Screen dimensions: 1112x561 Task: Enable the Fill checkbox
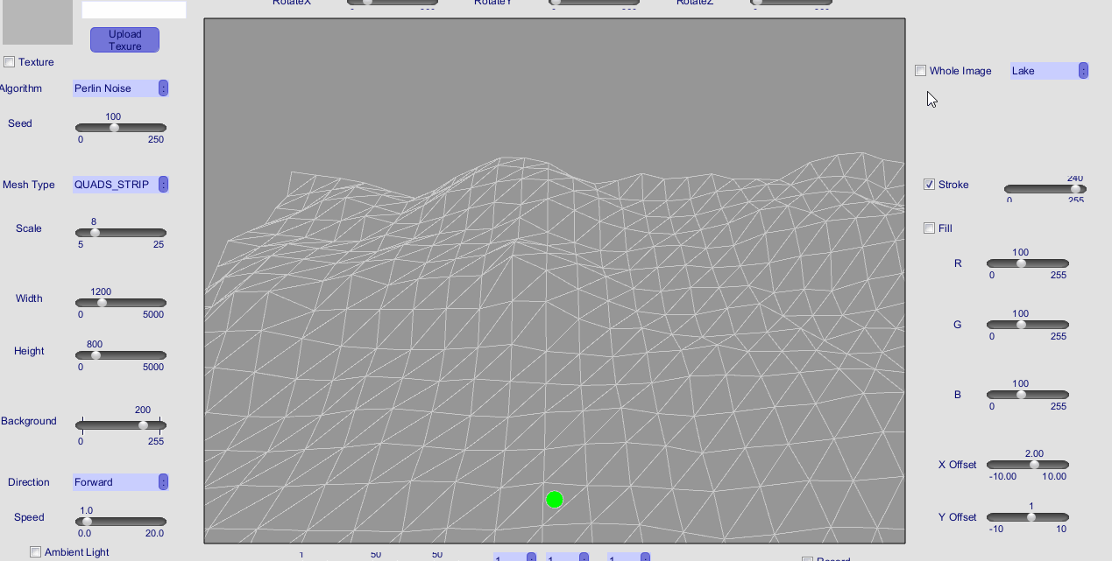coord(930,228)
